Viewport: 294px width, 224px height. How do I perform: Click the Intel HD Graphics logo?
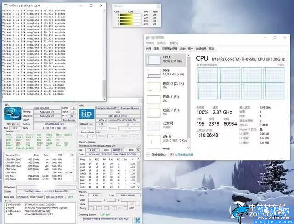87,114
